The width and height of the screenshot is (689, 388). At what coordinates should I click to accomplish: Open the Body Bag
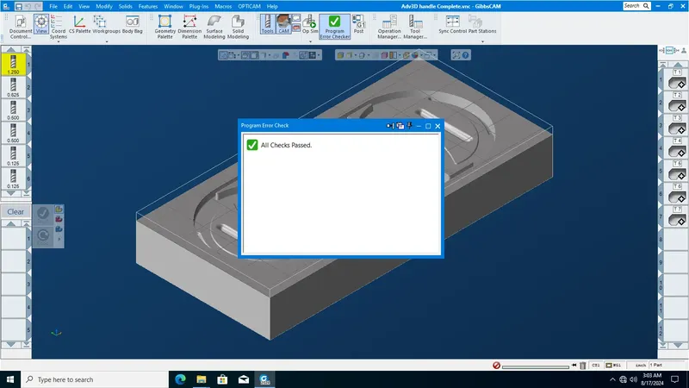(133, 24)
